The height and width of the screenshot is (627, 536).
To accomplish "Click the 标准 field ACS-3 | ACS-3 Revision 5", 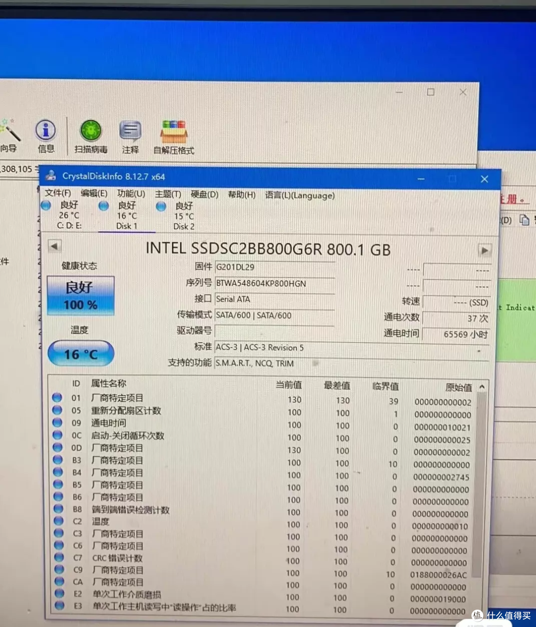I will click(x=352, y=348).
